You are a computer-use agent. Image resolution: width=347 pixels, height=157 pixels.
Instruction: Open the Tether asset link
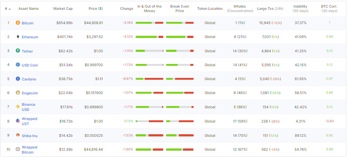27,51
